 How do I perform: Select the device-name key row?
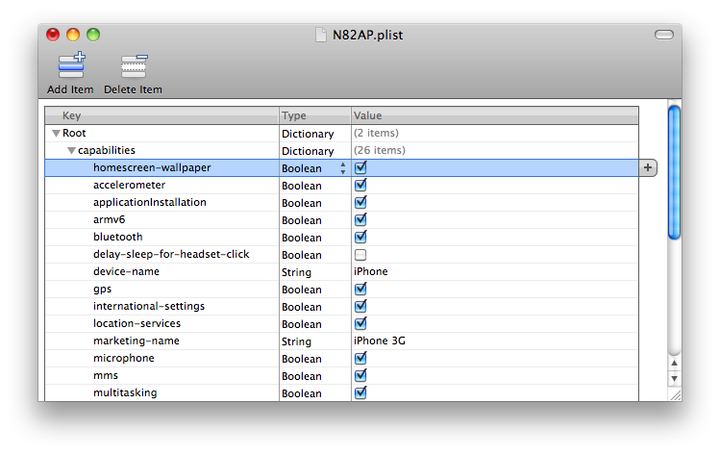(x=128, y=271)
